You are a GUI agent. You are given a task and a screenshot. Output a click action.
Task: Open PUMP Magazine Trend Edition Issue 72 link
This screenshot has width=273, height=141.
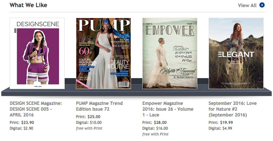click(x=99, y=106)
